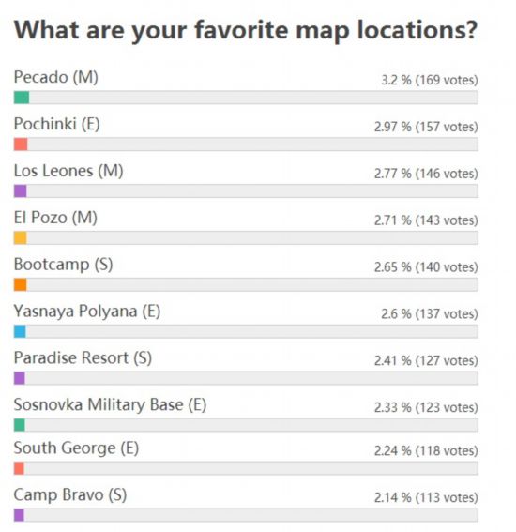Click the purple Camp Bravo bar segment
The image size is (516, 532).
coord(19,516)
